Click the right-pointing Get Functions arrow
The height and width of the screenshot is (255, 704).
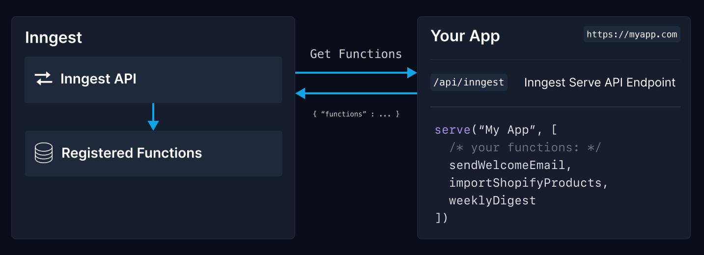[356, 73]
